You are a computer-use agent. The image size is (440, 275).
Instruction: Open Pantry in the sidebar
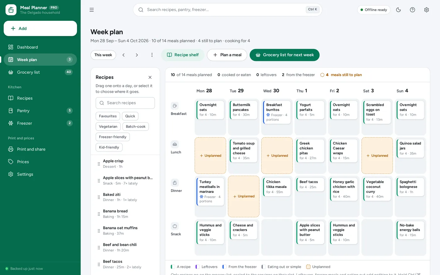pyautogui.click(x=40, y=111)
